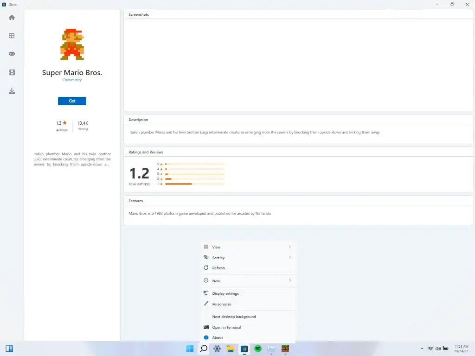The width and height of the screenshot is (475, 356).
Task: Open the View submenu in context menu
Action: tap(248, 247)
